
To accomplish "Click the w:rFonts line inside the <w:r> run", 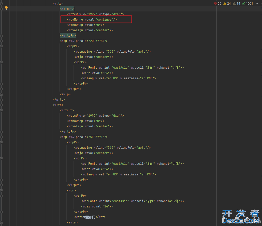I will [x=133, y=201].
